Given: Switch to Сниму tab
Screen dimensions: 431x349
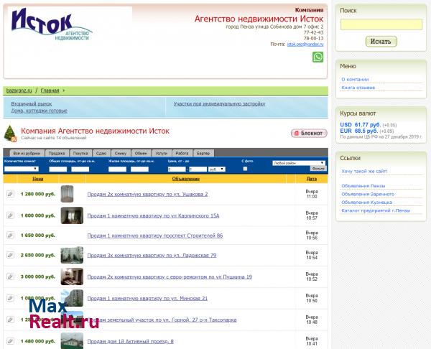Looking at the screenshot, I should pyautogui.click(x=121, y=153).
